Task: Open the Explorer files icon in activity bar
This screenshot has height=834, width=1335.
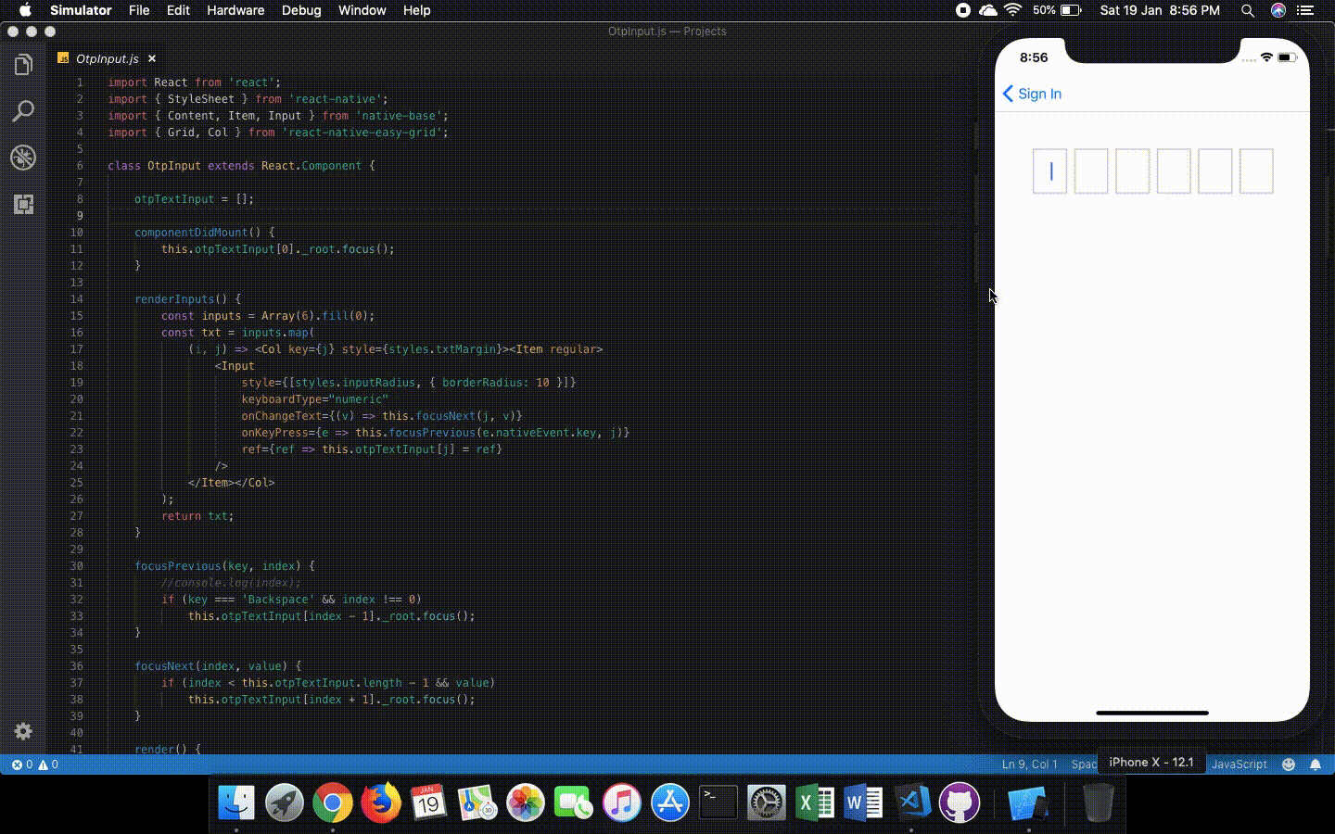Action: coord(23,65)
